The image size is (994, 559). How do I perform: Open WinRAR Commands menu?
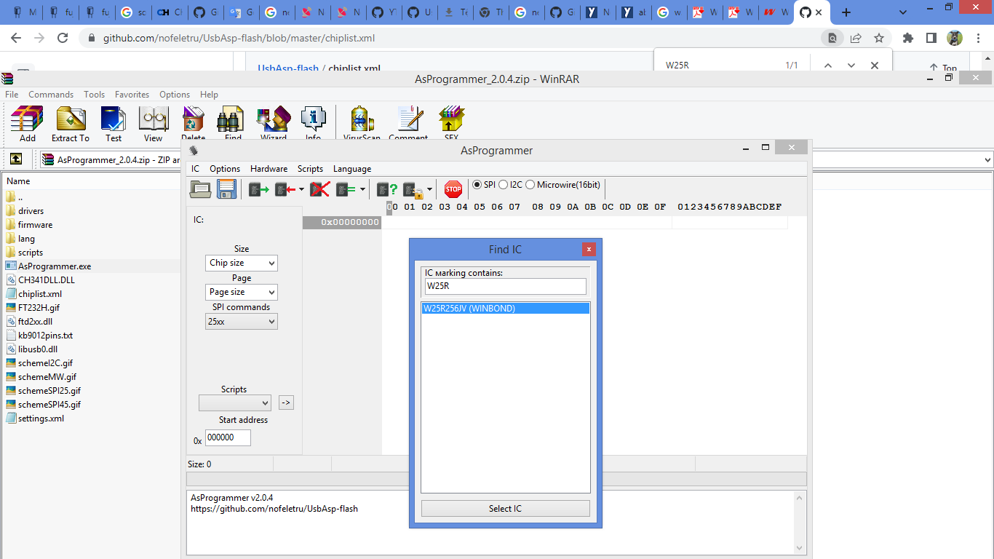tap(51, 95)
